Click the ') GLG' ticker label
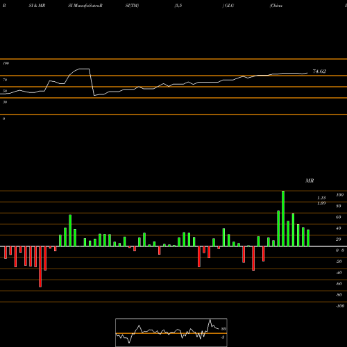This screenshot has width=347, height=347. [x=228, y=6]
